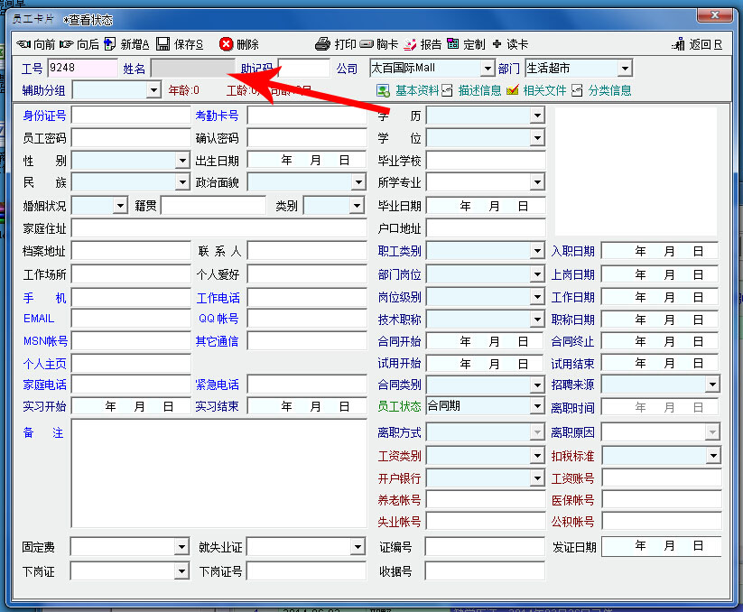Open the 员工状态 dropdown showing 合同期

coord(538,407)
